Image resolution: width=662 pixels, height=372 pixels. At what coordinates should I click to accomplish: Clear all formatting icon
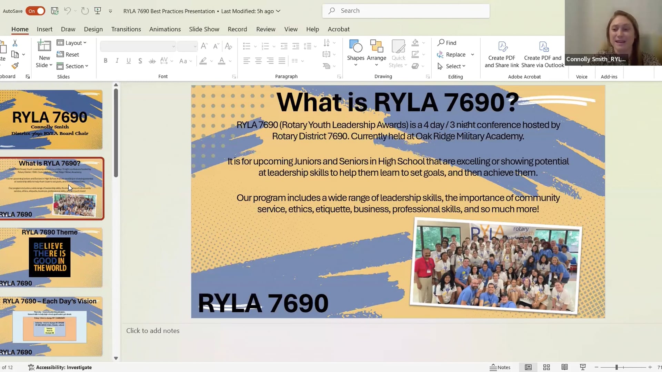(228, 46)
